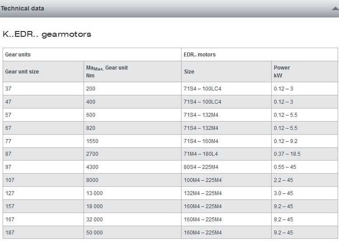This screenshot has width=339, height=241.
Task: Select the 820 Nm torque cell
Action: (132, 128)
